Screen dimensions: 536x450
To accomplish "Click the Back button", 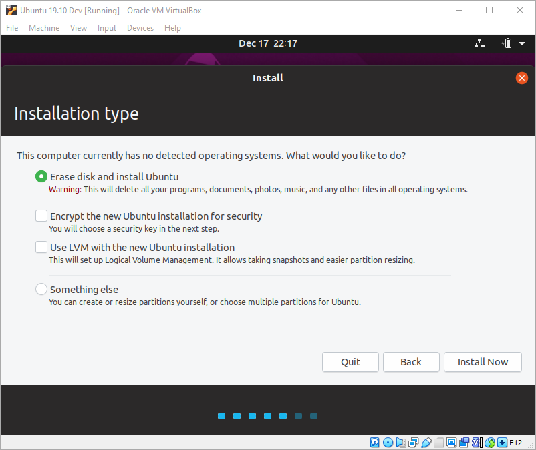I will (411, 362).
